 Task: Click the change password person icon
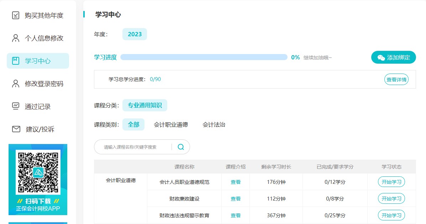coord(16,84)
